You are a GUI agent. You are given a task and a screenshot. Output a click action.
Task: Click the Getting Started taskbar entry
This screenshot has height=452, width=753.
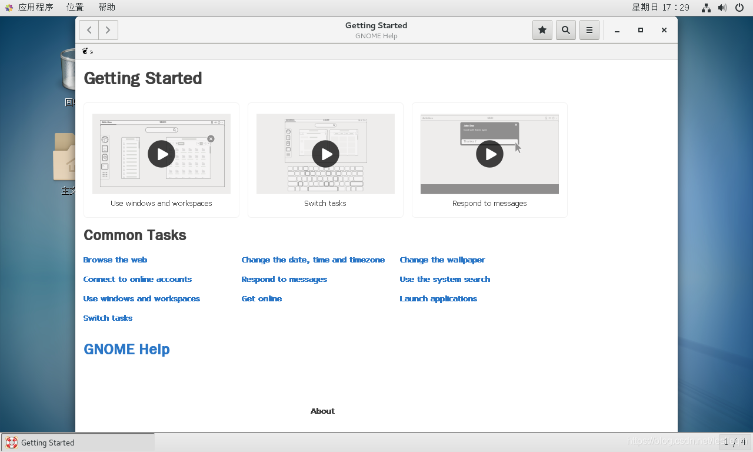pyautogui.click(x=78, y=443)
